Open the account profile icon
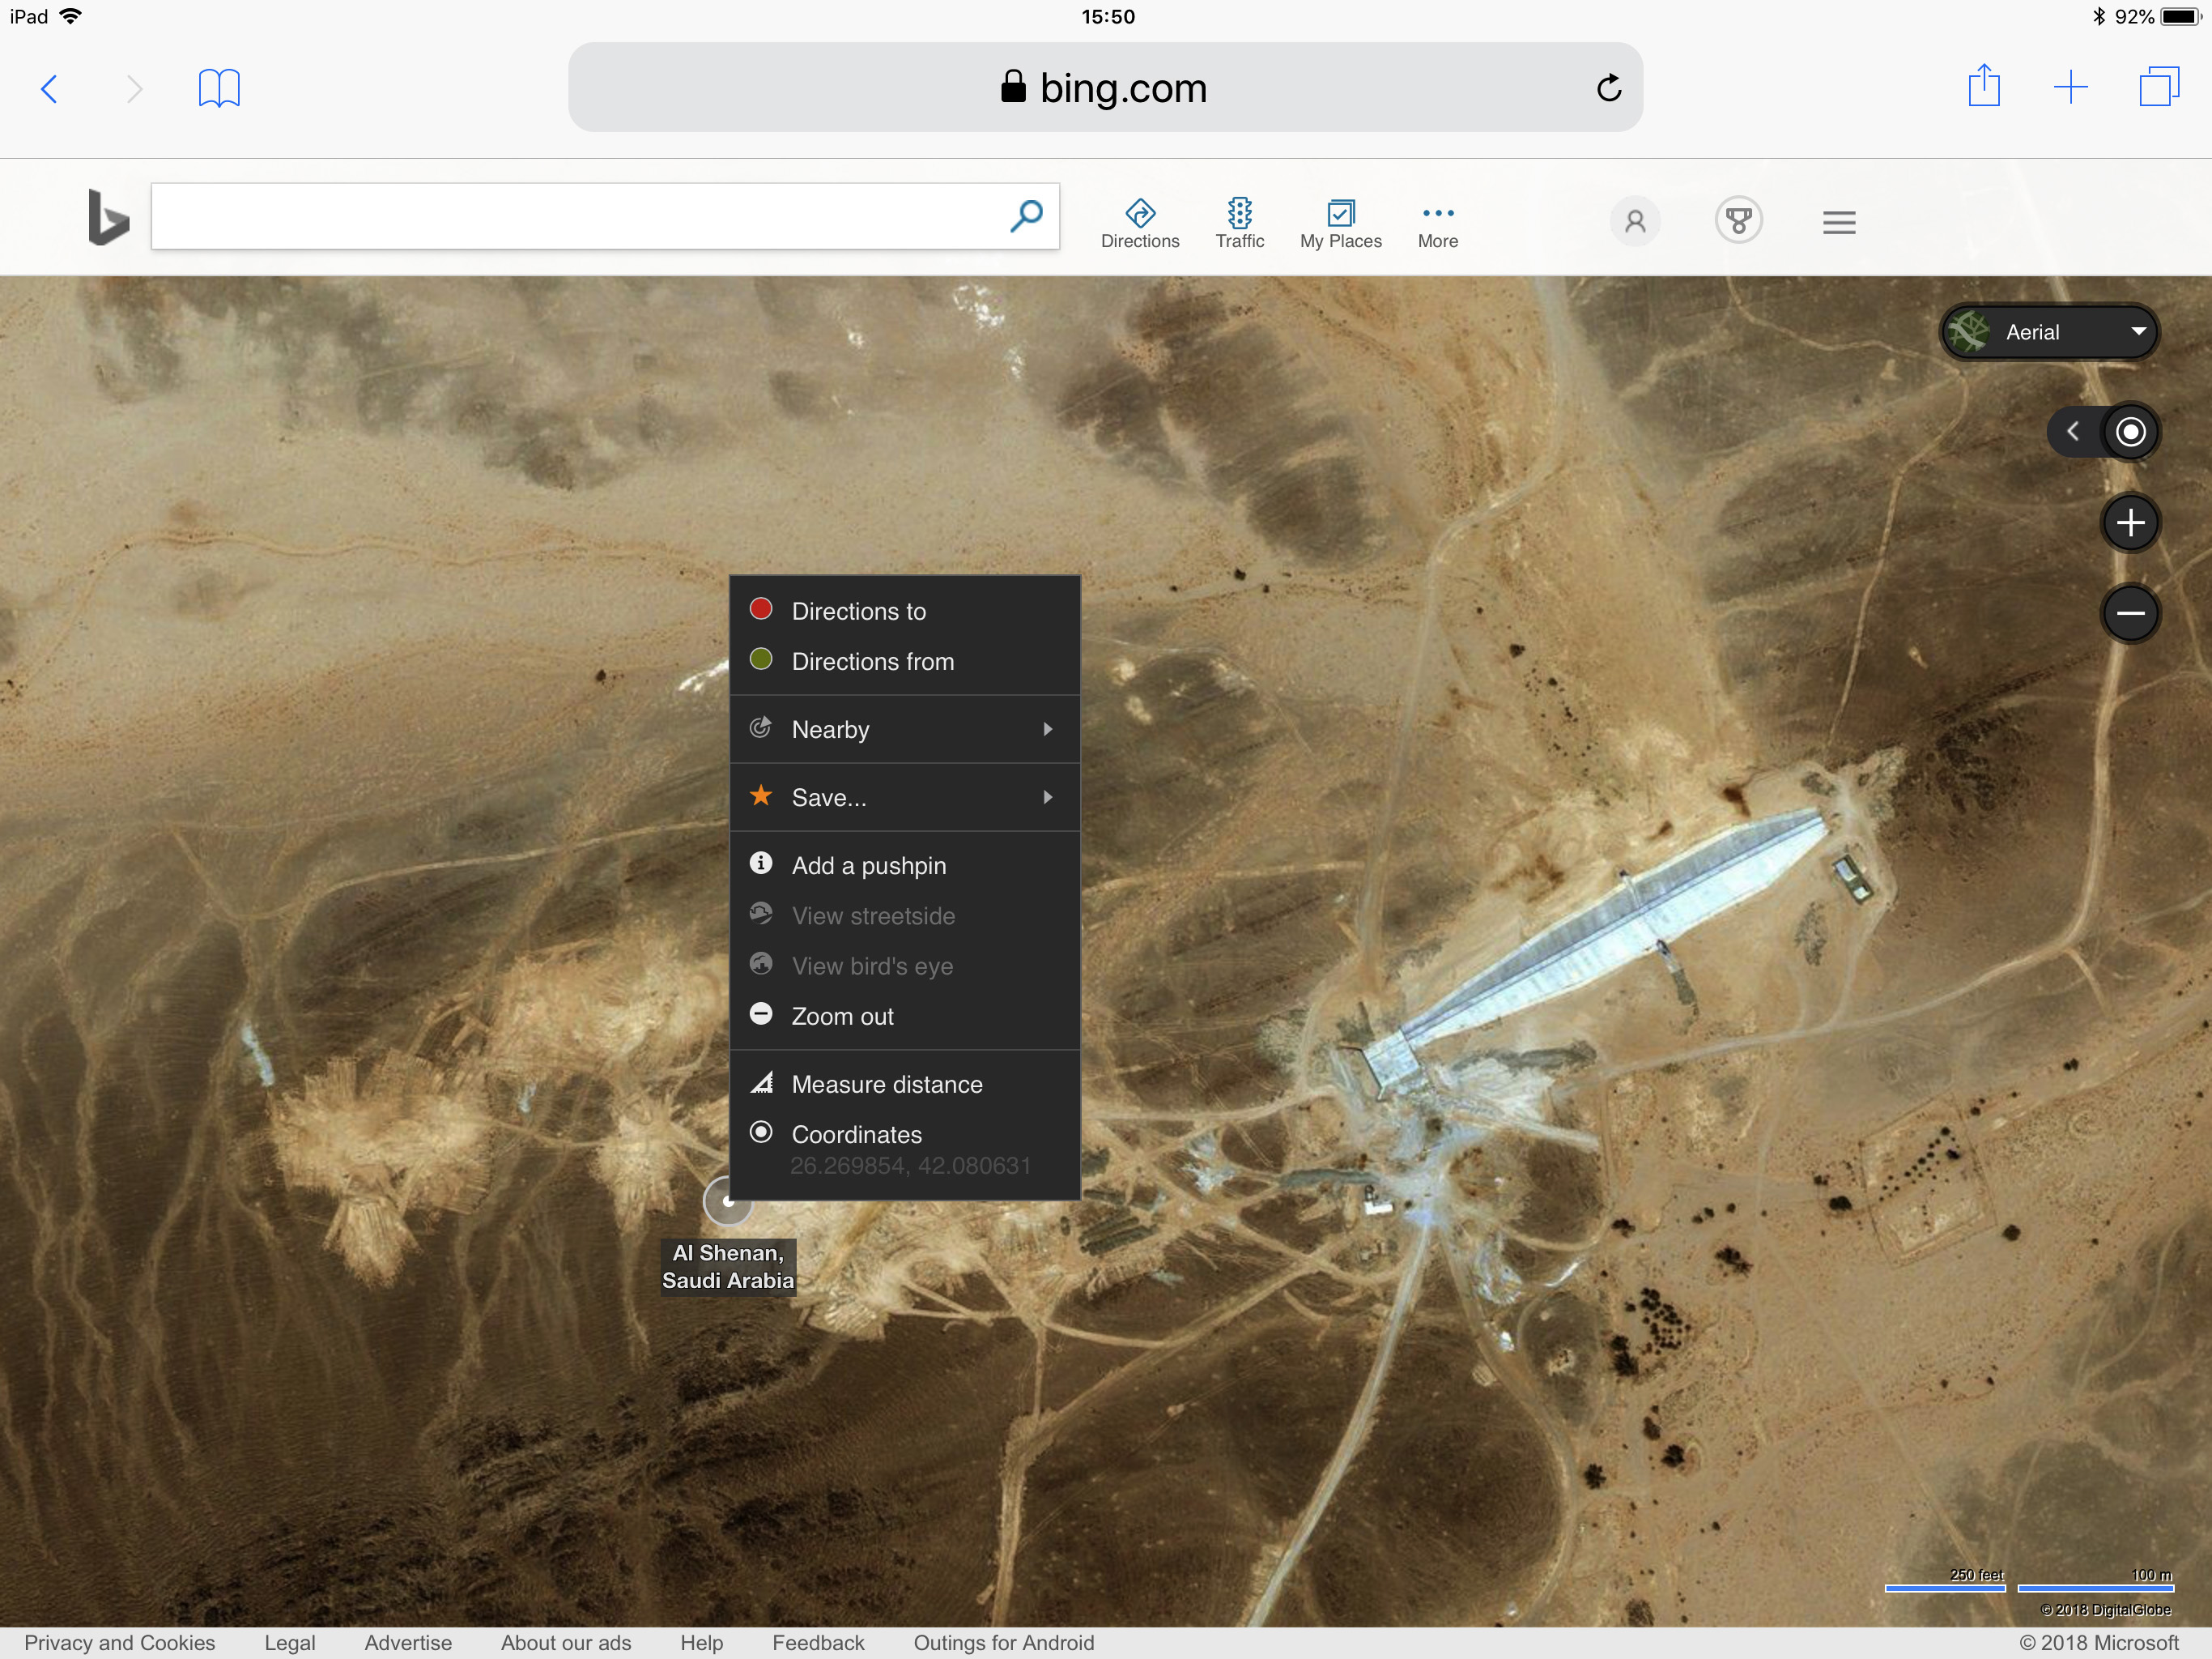 (x=1635, y=220)
